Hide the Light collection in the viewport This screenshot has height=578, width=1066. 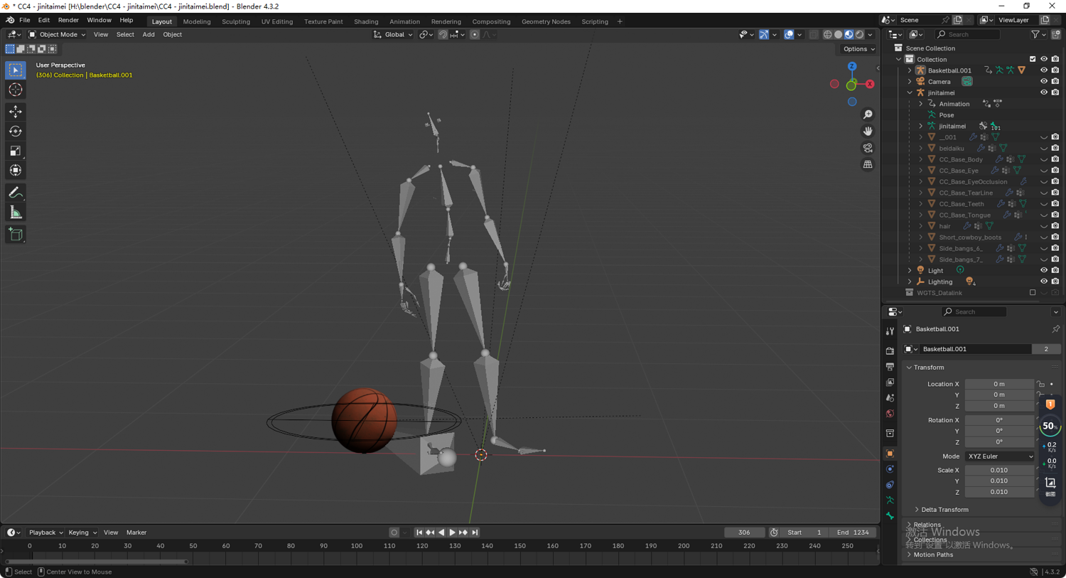(x=1044, y=270)
